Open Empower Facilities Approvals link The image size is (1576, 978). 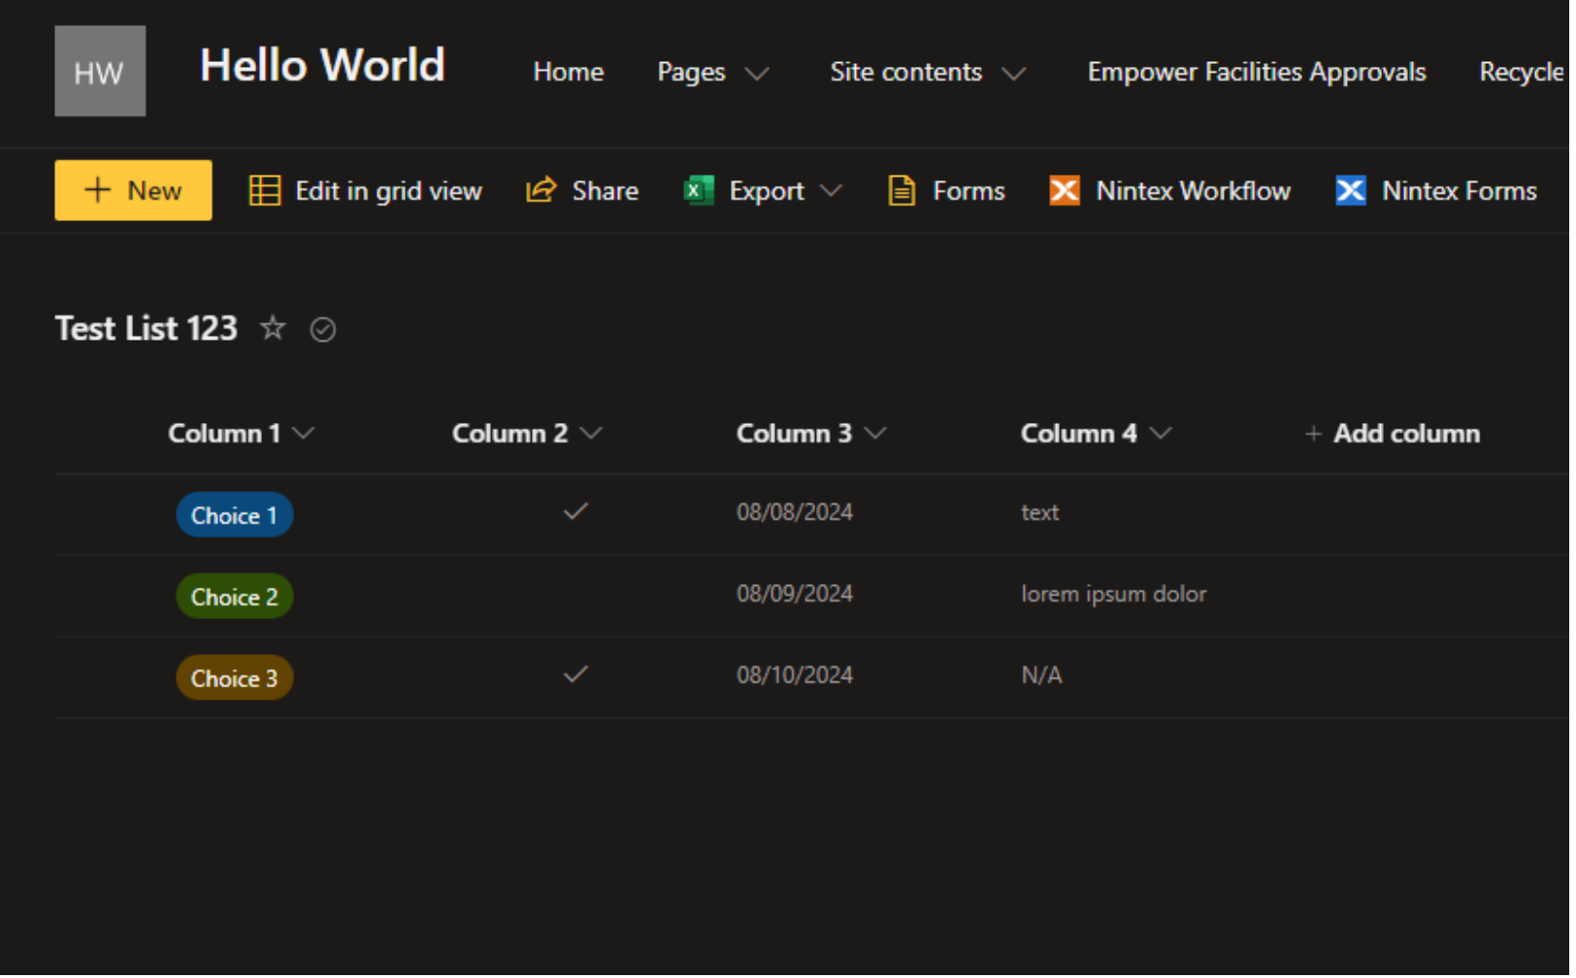[x=1257, y=72]
